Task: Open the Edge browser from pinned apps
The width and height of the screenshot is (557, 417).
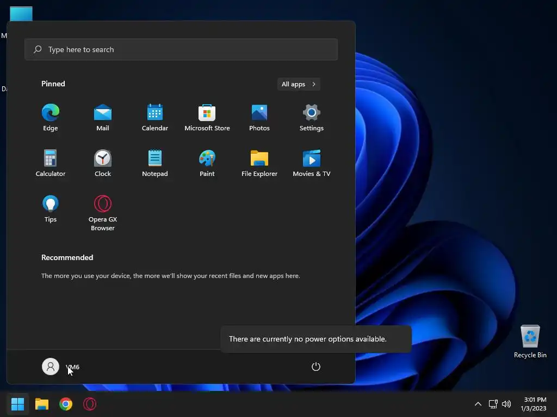Action: [51, 117]
